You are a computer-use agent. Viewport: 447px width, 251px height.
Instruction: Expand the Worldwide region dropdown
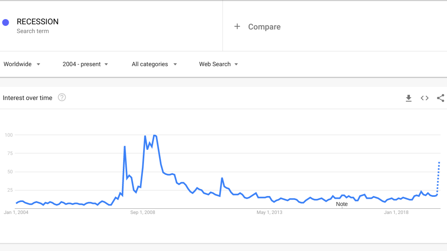point(22,64)
